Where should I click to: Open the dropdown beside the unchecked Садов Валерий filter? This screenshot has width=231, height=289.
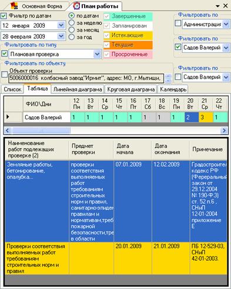pyautogui.click(x=226, y=77)
